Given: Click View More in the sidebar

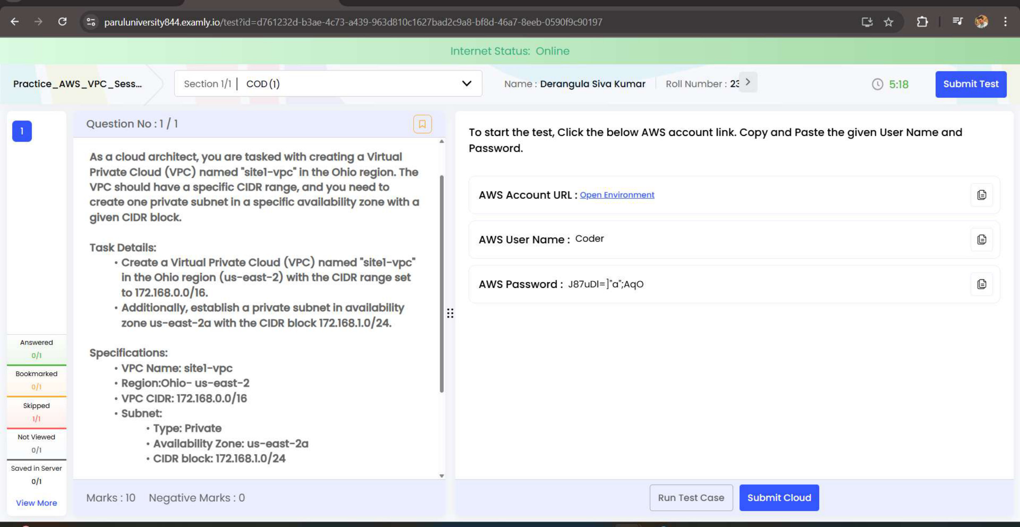Looking at the screenshot, I should coord(36,503).
